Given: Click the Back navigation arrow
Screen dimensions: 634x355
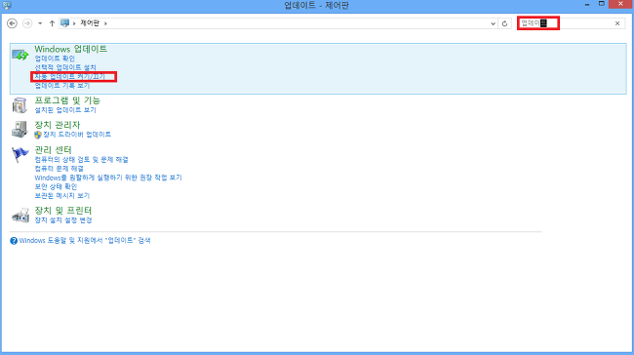Looking at the screenshot, I should click(12, 23).
